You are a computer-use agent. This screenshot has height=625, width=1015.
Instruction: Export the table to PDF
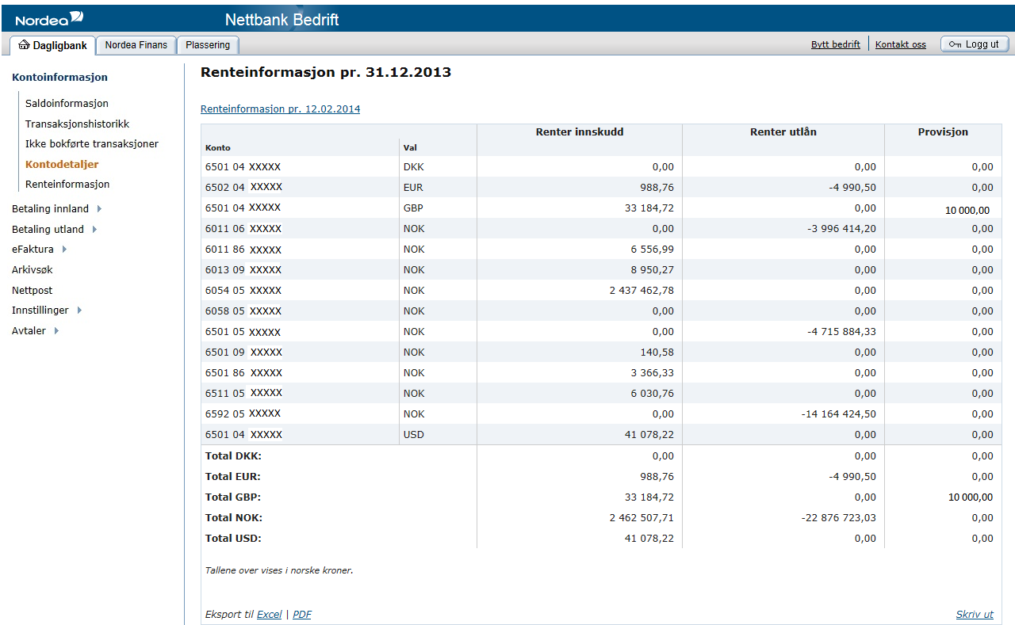tap(302, 615)
